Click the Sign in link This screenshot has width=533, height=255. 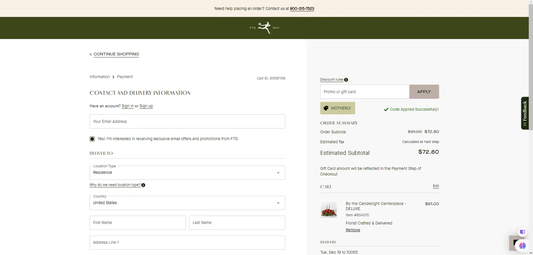pyautogui.click(x=128, y=106)
